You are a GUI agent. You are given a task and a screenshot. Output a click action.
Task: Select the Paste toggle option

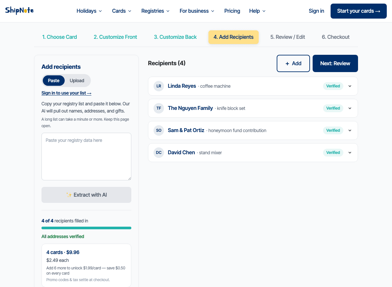(54, 81)
